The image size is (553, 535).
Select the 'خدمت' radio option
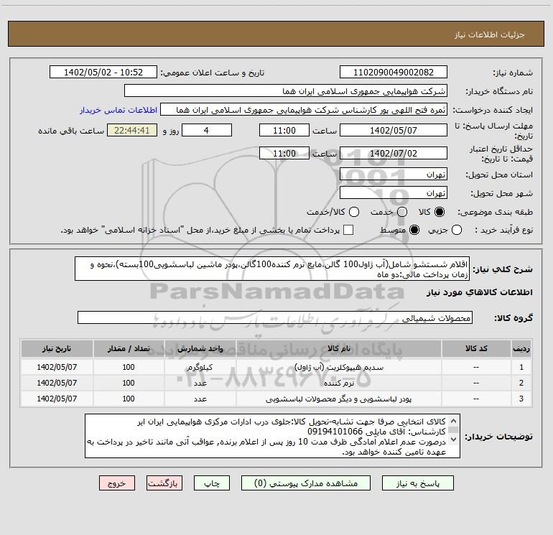click(402, 213)
